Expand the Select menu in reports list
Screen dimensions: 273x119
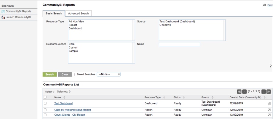coord(50,92)
